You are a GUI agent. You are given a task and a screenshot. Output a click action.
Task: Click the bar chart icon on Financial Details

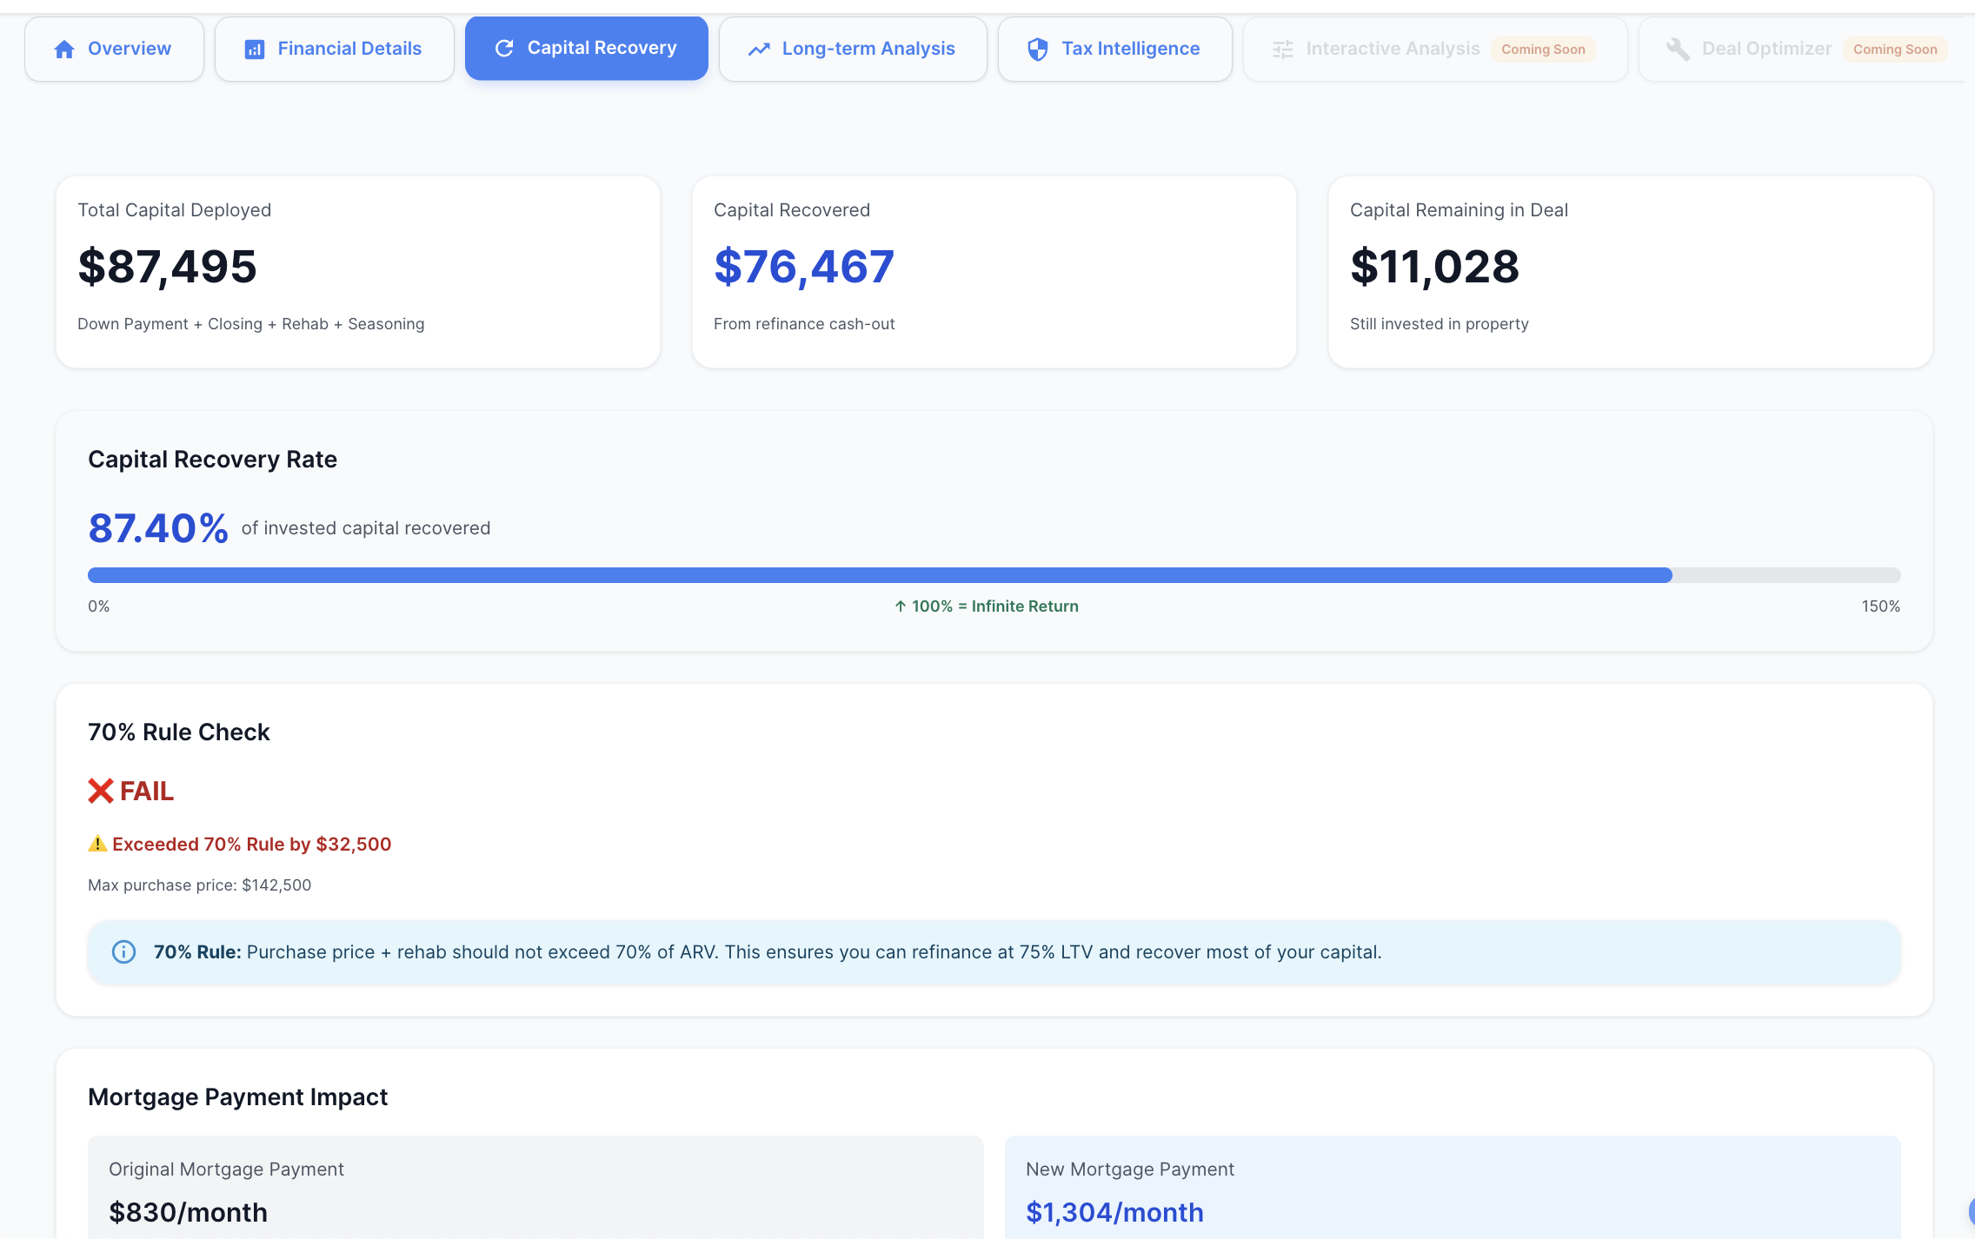tap(253, 49)
